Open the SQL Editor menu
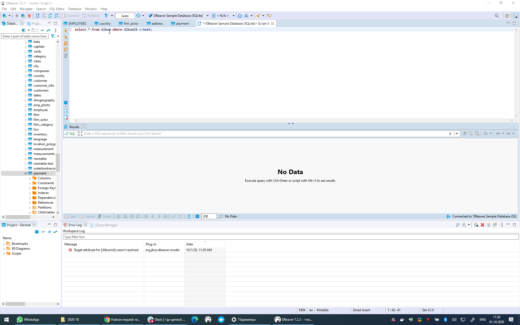Viewport: 520px width, 325px height. tap(57, 9)
